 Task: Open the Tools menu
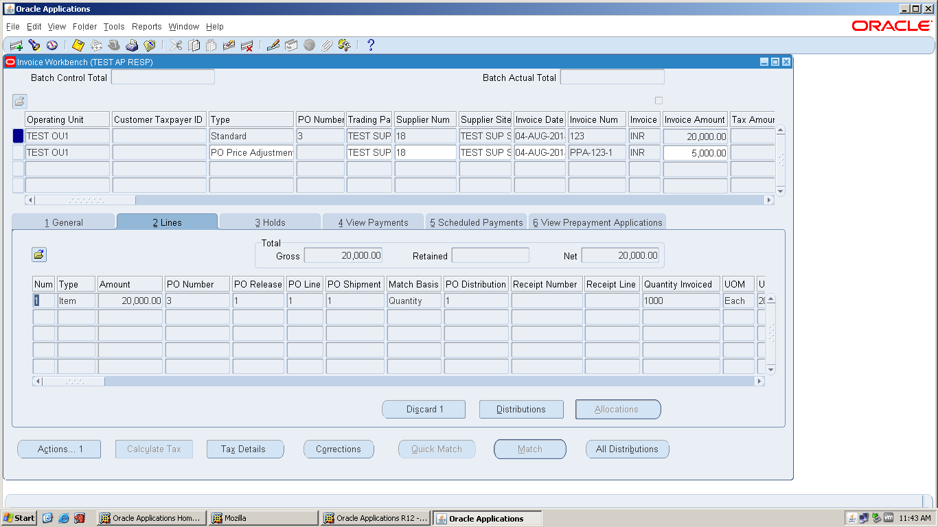(114, 27)
